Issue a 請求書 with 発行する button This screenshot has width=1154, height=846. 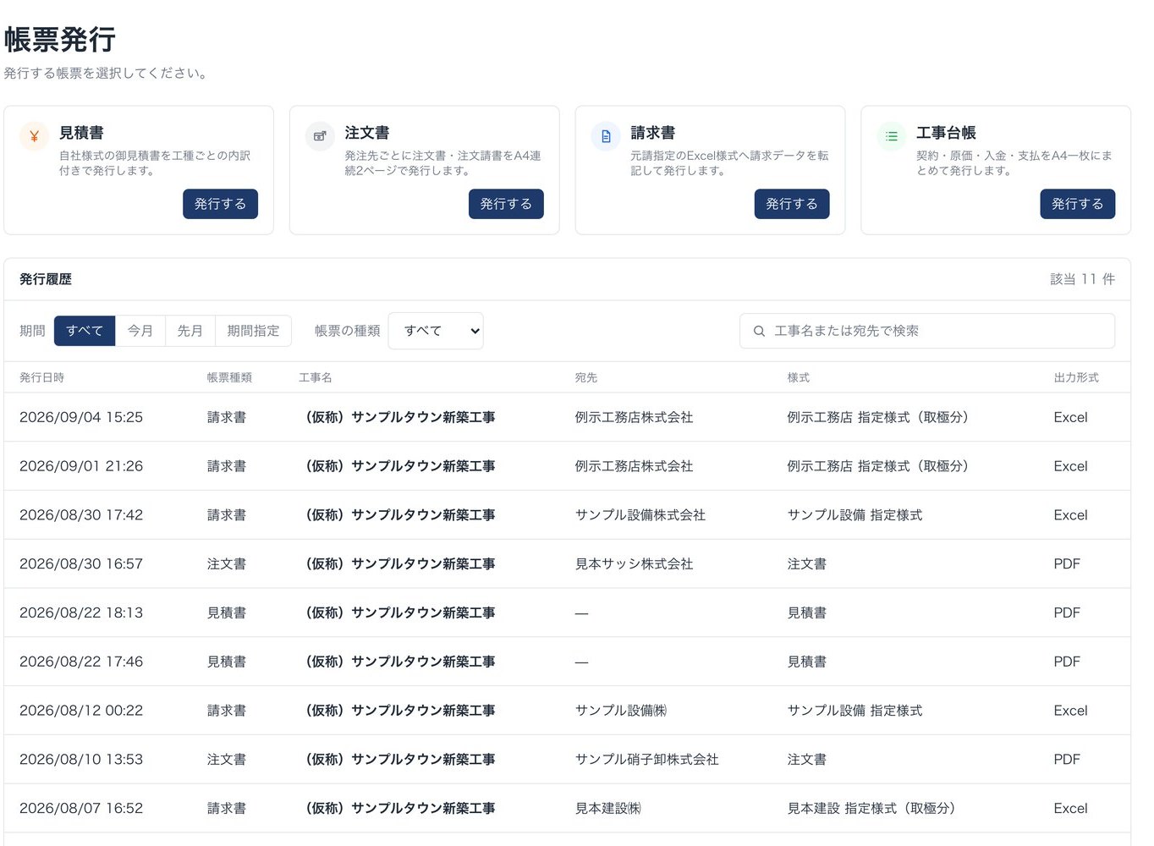pos(792,204)
